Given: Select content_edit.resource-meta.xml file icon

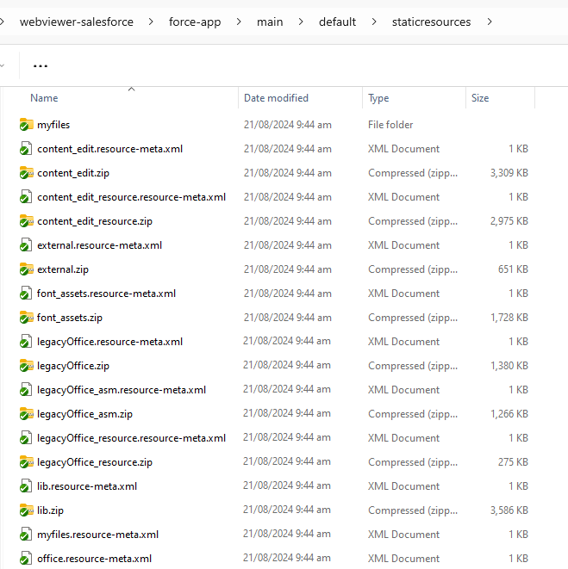Looking at the screenshot, I should [x=26, y=149].
